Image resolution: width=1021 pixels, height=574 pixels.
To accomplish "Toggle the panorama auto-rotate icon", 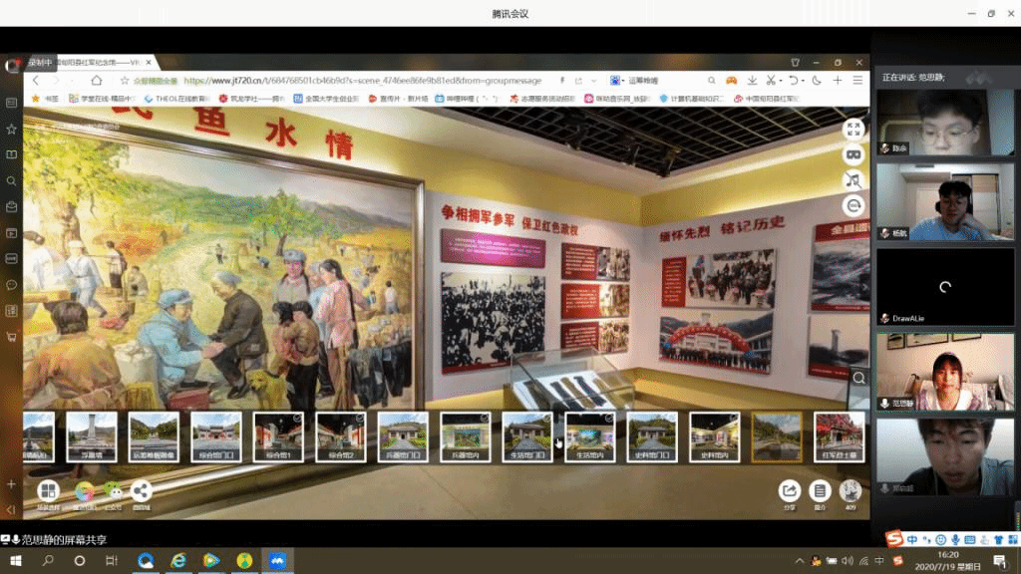I will [x=853, y=206].
